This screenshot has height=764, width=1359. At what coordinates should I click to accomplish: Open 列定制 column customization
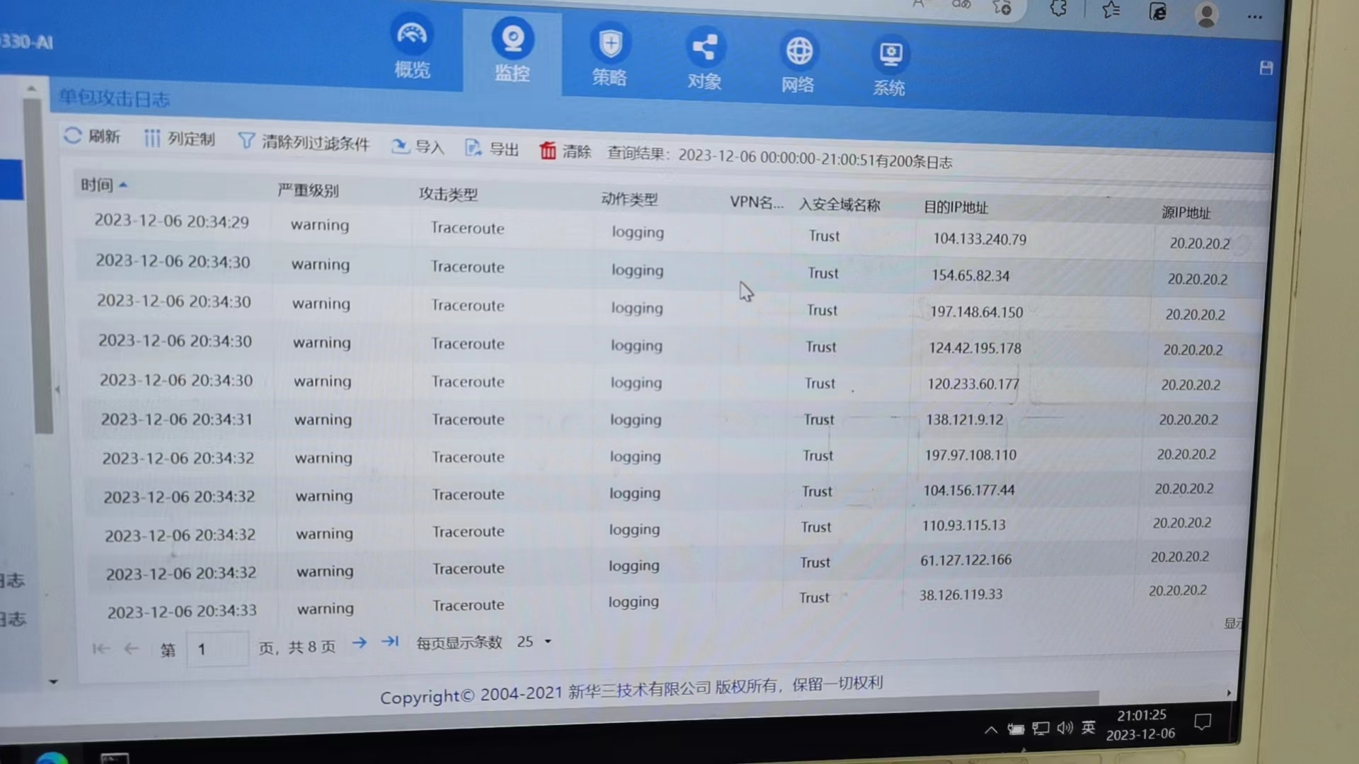pos(180,139)
